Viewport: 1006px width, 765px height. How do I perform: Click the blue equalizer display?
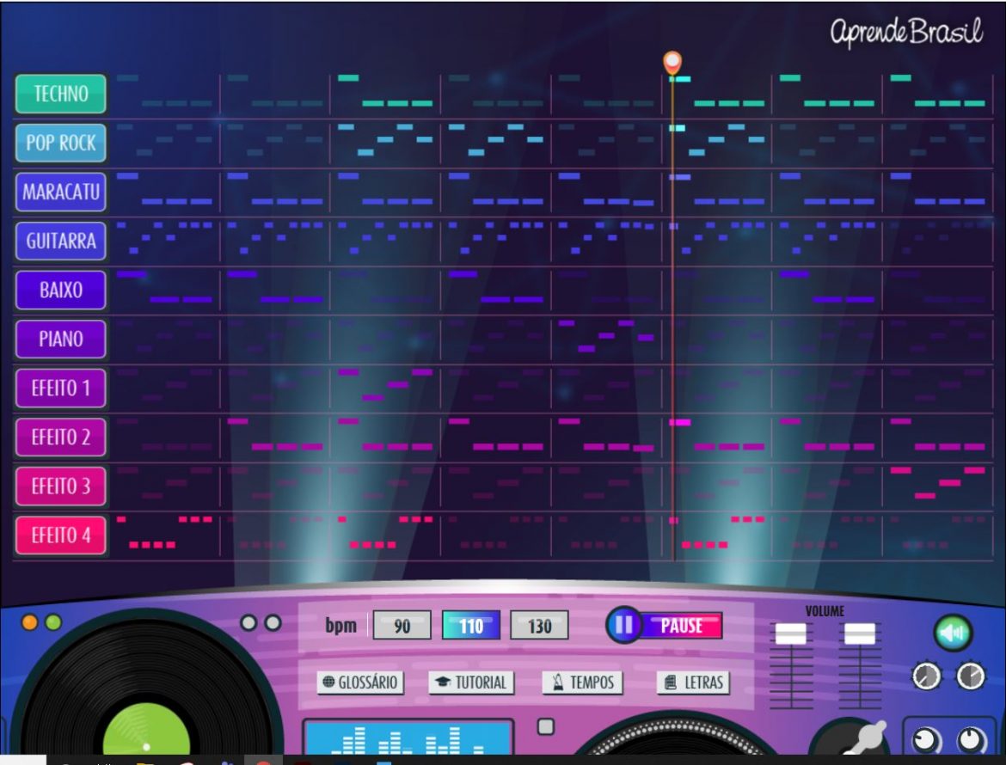408,737
